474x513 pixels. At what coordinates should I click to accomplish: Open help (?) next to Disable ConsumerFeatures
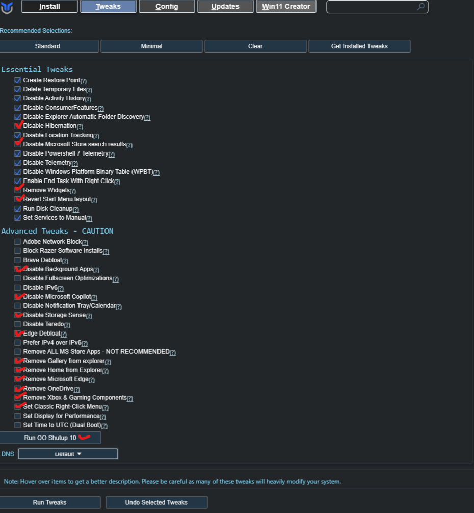[101, 108]
